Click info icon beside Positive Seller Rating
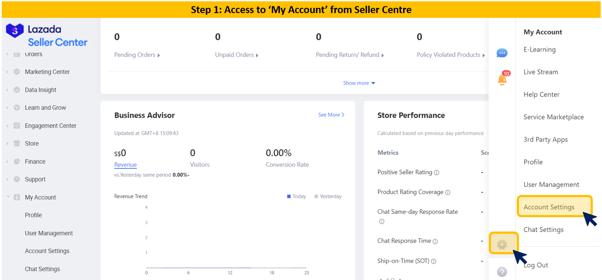 436,173
